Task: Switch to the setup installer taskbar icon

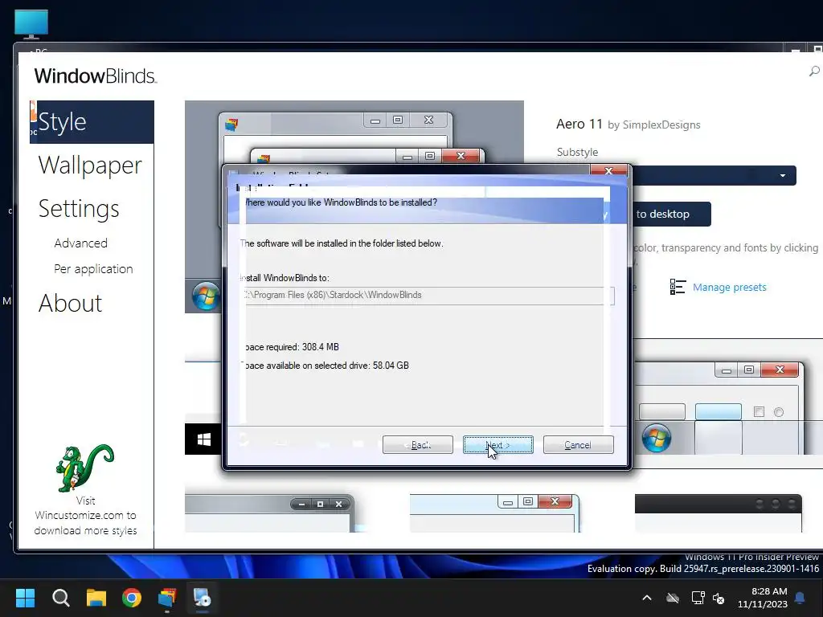Action: pyautogui.click(x=202, y=598)
